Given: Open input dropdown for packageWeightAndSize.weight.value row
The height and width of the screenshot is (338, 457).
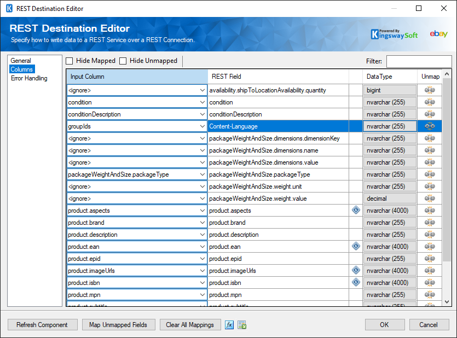Looking at the screenshot, I should pyautogui.click(x=203, y=199).
